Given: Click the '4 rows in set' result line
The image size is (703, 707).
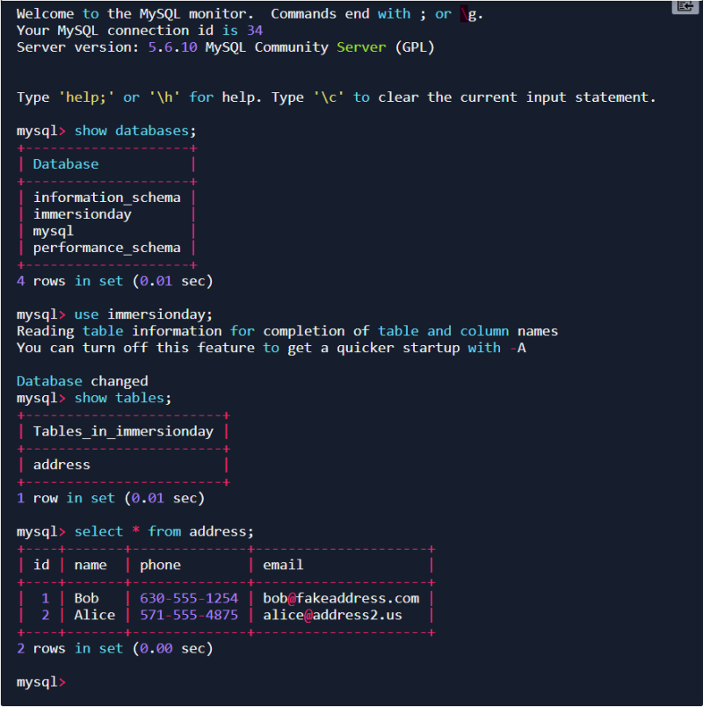Looking at the screenshot, I should pyautogui.click(x=114, y=281).
